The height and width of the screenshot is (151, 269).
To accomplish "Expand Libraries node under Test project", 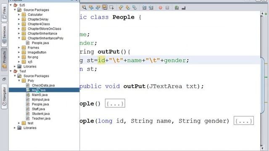I will (15, 128).
